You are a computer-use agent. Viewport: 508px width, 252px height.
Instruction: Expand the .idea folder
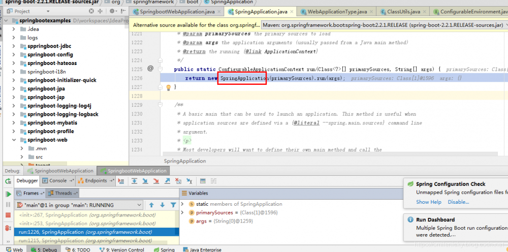pyautogui.click(x=14, y=29)
